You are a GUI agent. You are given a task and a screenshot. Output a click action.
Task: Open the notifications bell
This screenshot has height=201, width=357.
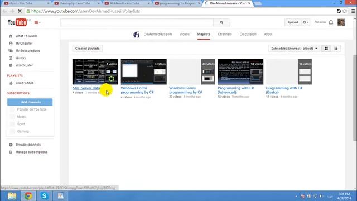[x=331, y=22]
